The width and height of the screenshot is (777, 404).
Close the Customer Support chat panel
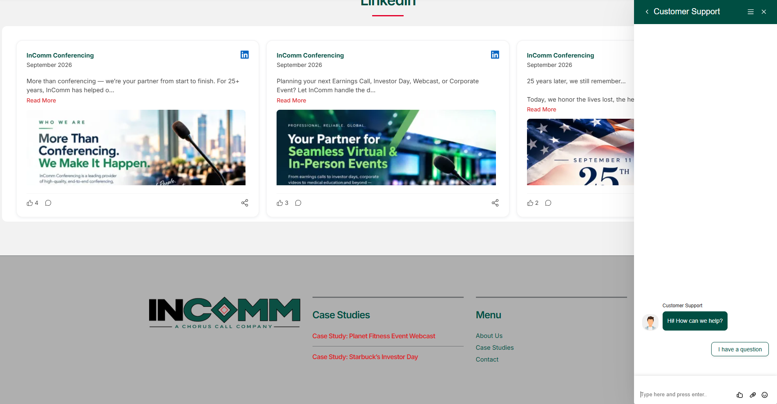click(x=764, y=12)
